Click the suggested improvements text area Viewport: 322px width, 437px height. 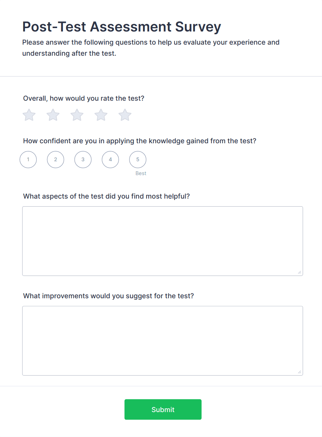pyautogui.click(x=162, y=340)
